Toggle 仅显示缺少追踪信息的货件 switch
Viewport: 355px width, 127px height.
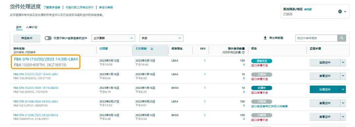tap(48, 38)
